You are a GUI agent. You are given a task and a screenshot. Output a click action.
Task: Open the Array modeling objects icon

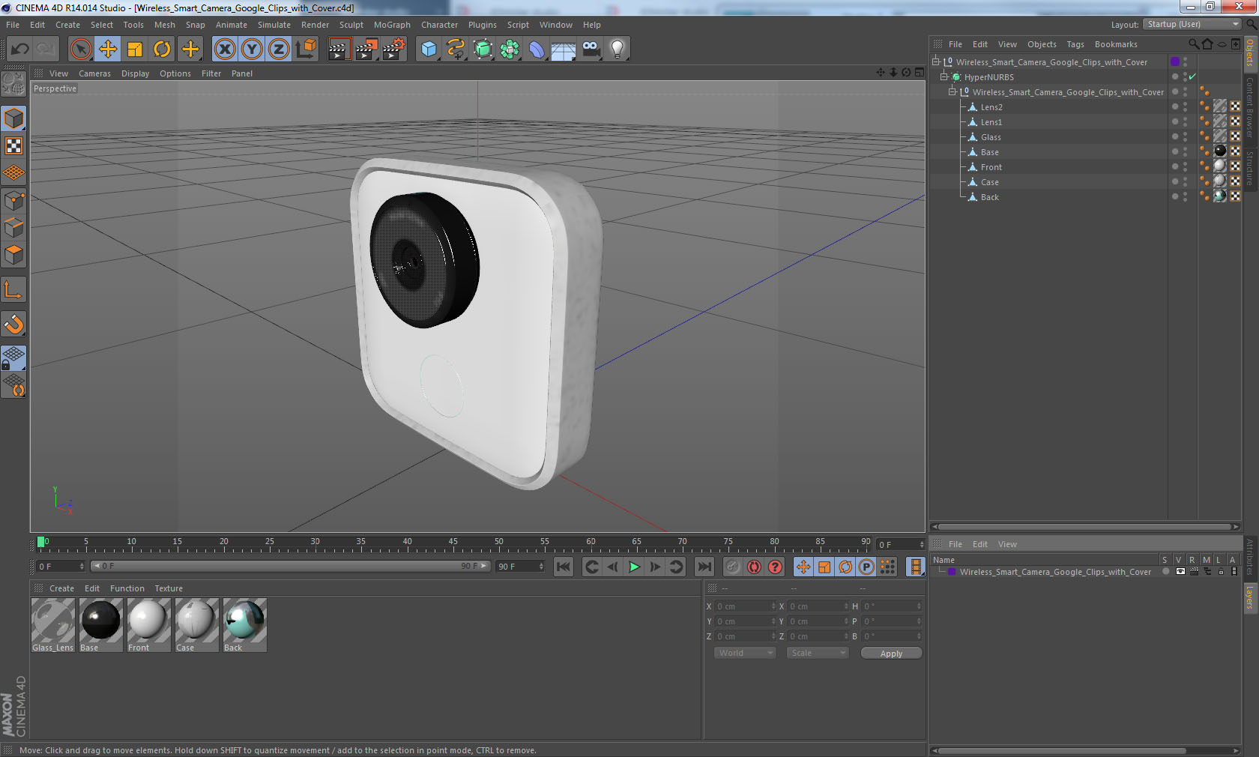click(x=510, y=49)
